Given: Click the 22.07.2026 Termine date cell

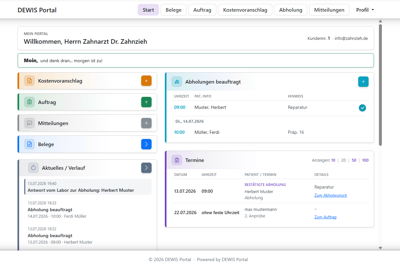Looking at the screenshot, I should pyautogui.click(x=185, y=212).
